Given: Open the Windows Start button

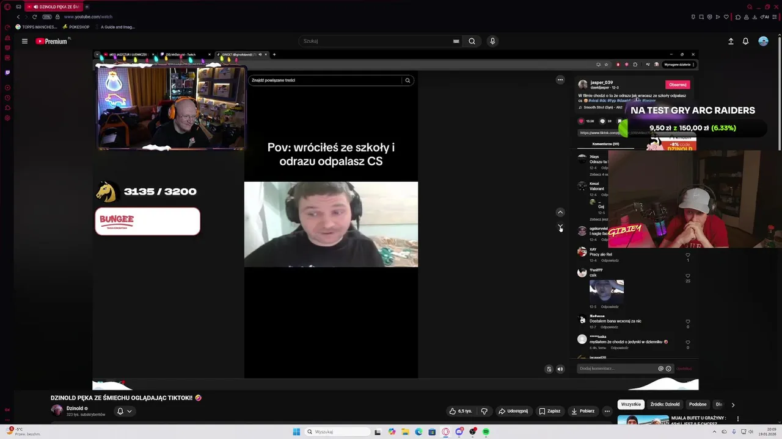Looking at the screenshot, I should tap(296, 432).
